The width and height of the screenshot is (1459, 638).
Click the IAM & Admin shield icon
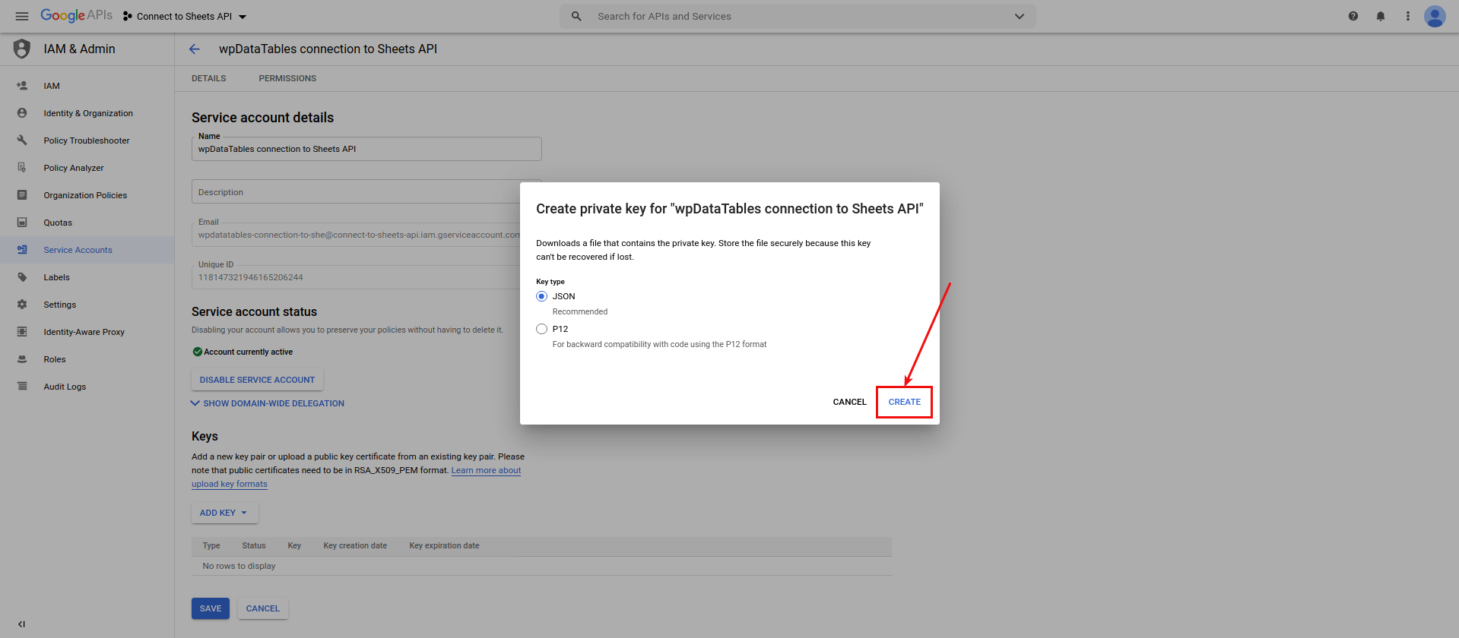click(x=22, y=49)
